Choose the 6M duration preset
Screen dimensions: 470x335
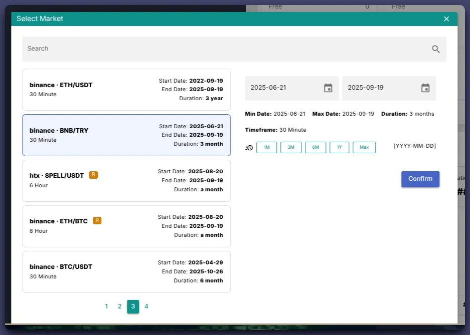click(315, 148)
